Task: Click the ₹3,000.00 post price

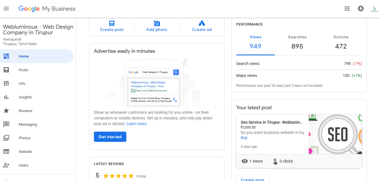Action: (x=248, y=127)
